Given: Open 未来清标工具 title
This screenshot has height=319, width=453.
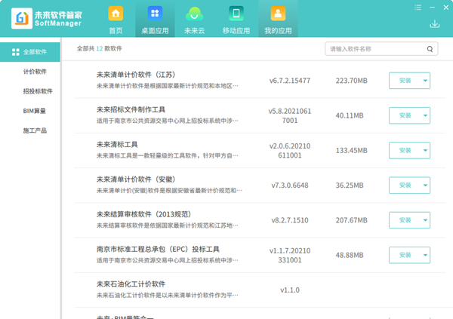Looking at the screenshot, I should click(117, 145).
